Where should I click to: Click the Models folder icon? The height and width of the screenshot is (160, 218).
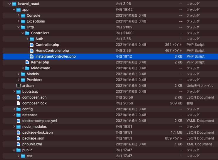(23, 74)
